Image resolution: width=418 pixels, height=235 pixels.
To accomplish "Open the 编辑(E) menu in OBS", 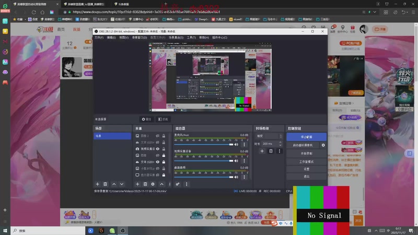I will (111, 38).
